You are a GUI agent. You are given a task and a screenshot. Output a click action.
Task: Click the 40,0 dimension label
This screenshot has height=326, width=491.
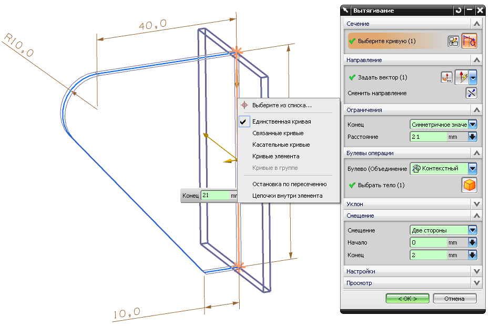(153, 25)
